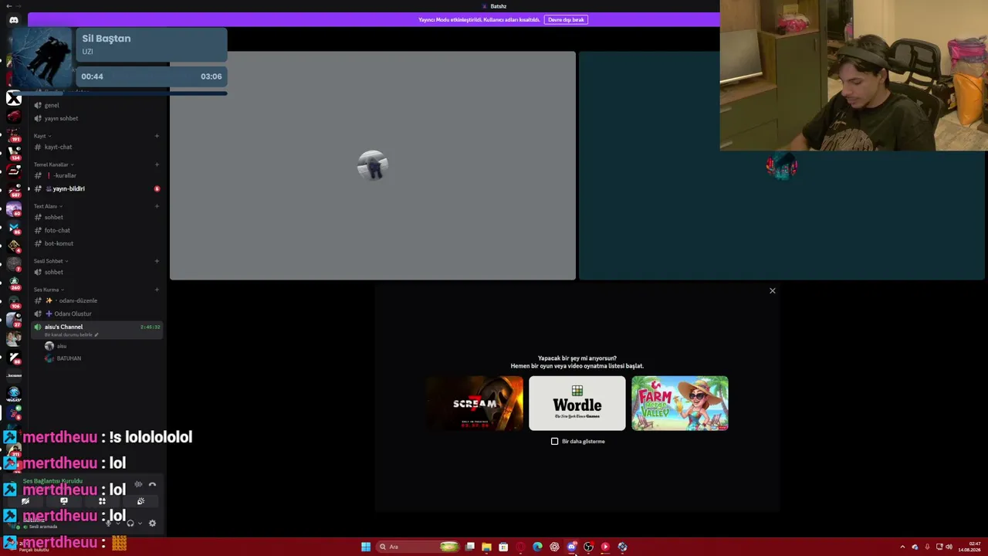The image size is (988, 556).
Task: Open the odanı-düzenle channel
Action: click(x=96, y=300)
